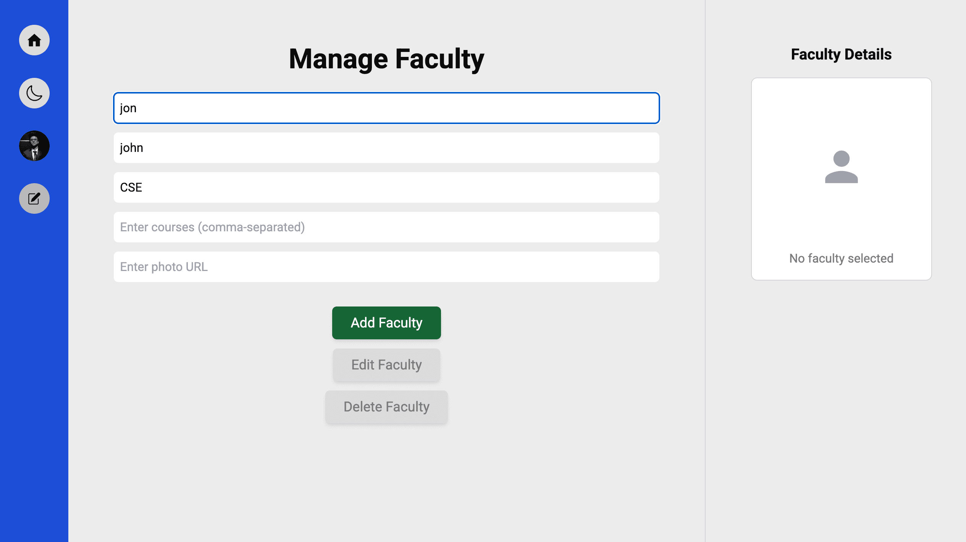Click the 'john' text field
The image size is (966, 542).
tap(386, 148)
